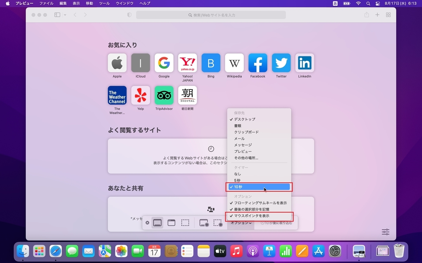The height and width of the screenshot is (263, 422).
Task: Select その他の場所... menu entry
Action: click(x=259, y=158)
